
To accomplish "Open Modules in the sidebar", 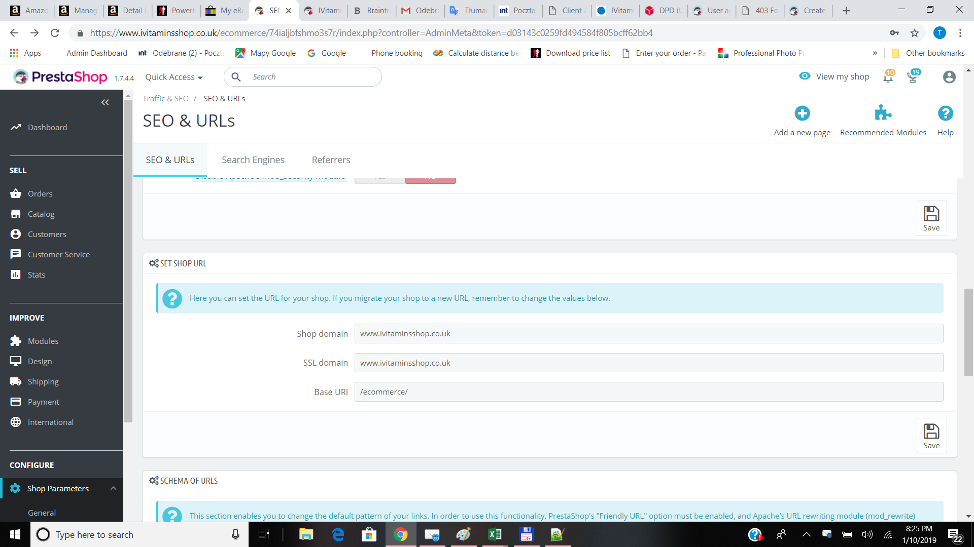I will click(x=43, y=341).
